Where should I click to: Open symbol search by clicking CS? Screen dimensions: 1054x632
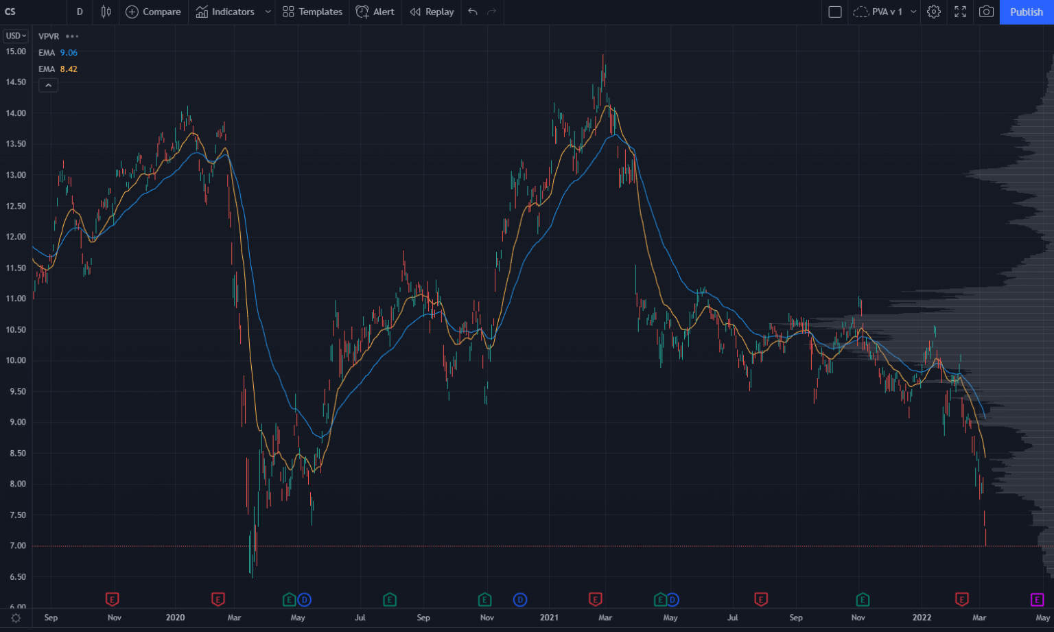pos(10,12)
